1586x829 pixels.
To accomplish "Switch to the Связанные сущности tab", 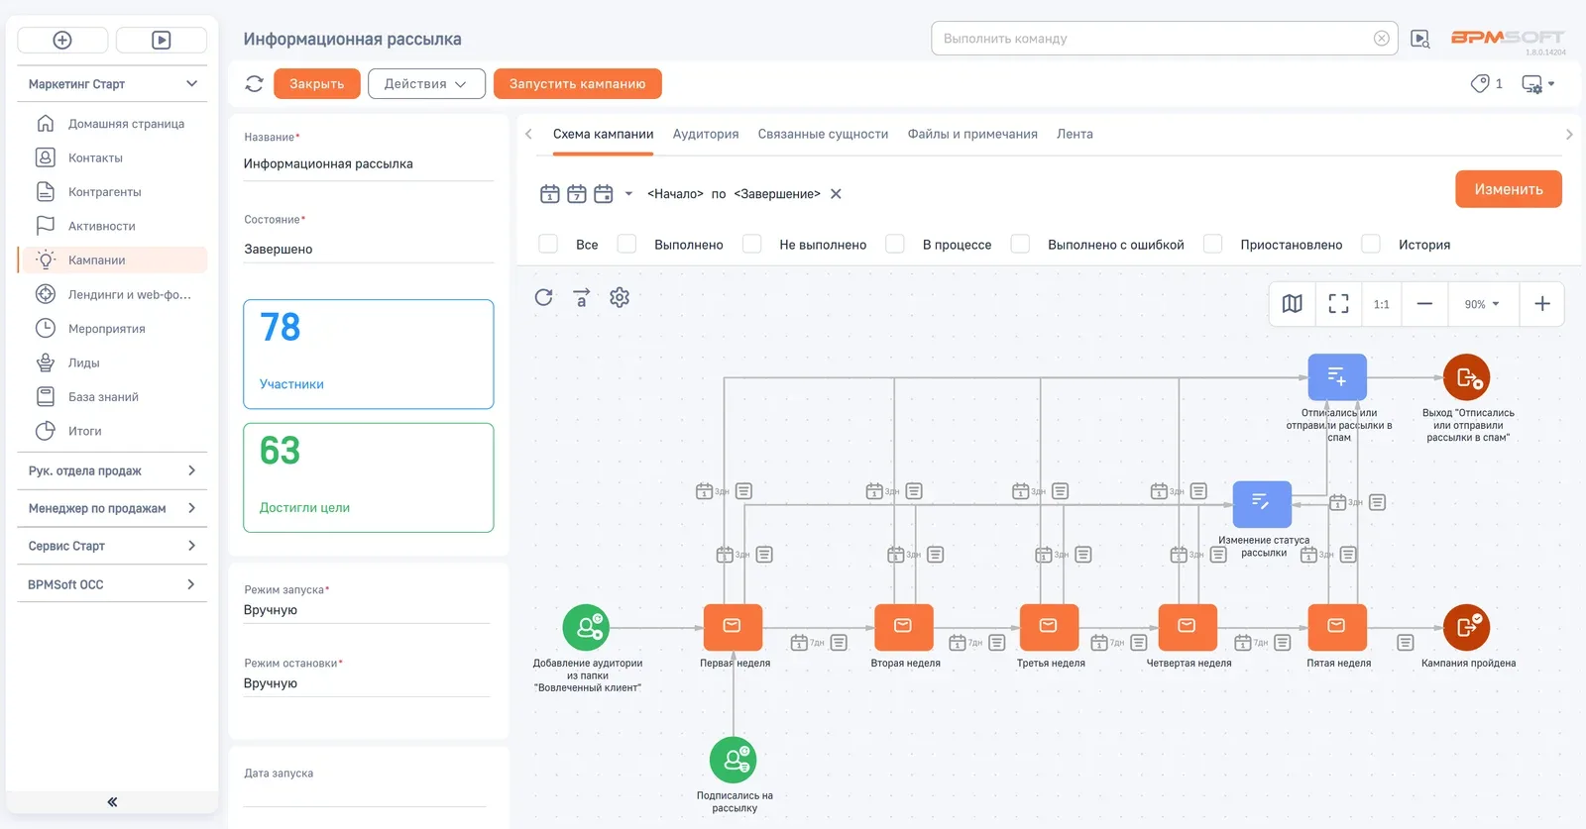I will pyautogui.click(x=823, y=134).
